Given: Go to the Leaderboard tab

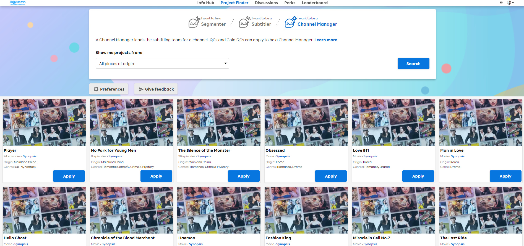Looking at the screenshot, I should [314, 3].
